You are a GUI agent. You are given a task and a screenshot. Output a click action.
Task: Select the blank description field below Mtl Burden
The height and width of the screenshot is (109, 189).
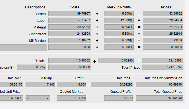pyautogui.click(x=24, y=48)
